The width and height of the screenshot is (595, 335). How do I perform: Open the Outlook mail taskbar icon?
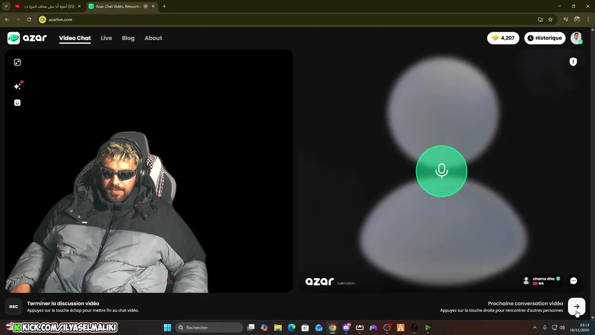[x=319, y=328]
